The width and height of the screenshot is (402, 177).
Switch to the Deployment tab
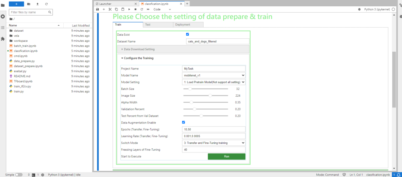188,25
